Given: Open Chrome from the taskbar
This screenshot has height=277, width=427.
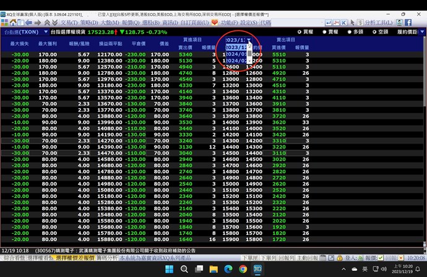Looking at the screenshot, I should pyautogui.click(x=243, y=270).
